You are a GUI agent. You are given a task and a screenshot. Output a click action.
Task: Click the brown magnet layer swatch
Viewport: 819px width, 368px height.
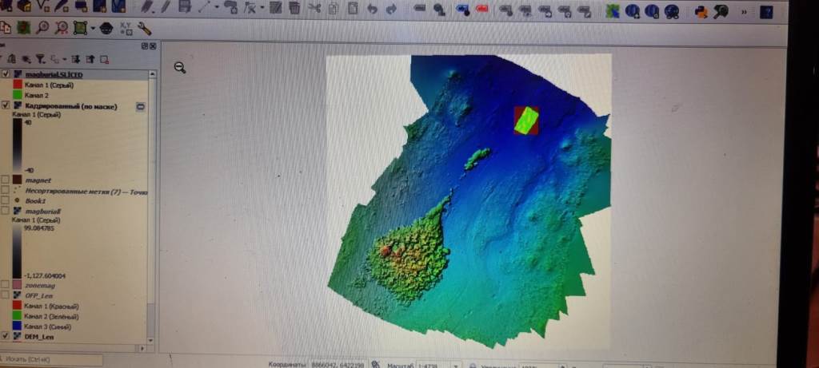[x=18, y=180]
